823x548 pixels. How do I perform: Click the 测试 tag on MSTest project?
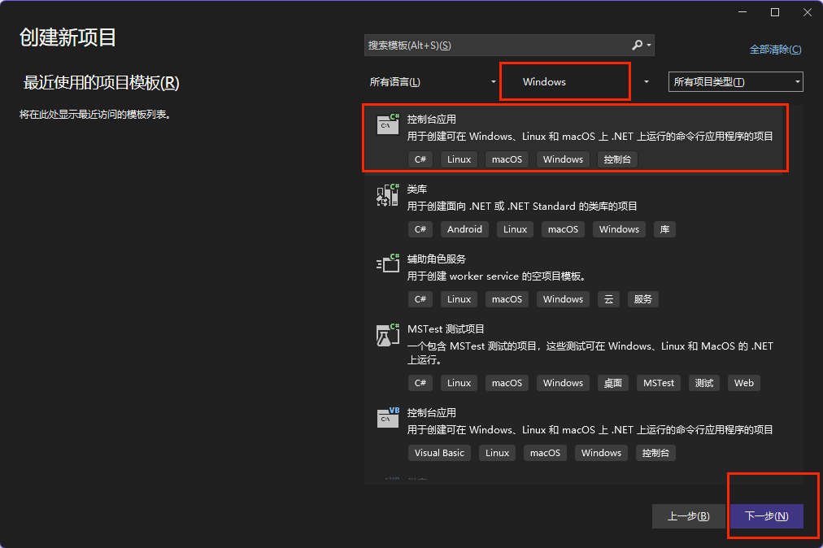(703, 382)
